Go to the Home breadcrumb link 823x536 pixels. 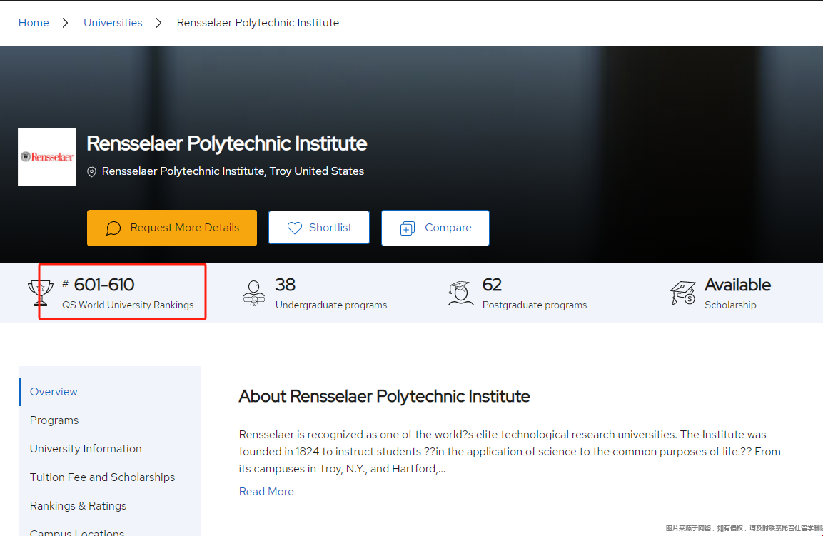34,23
